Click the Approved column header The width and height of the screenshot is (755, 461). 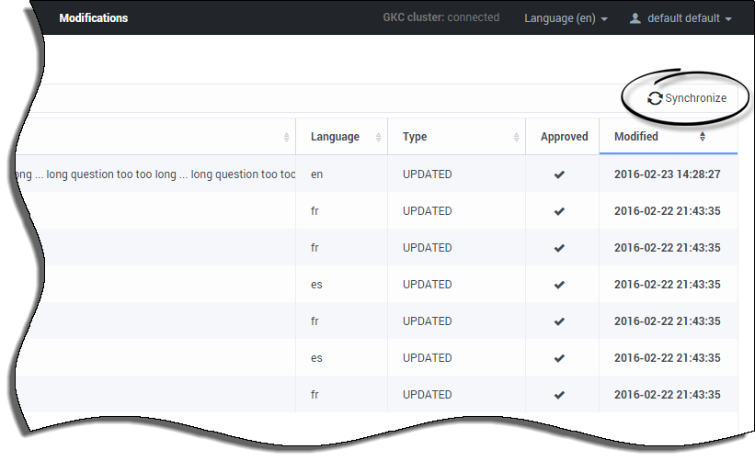(x=564, y=137)
